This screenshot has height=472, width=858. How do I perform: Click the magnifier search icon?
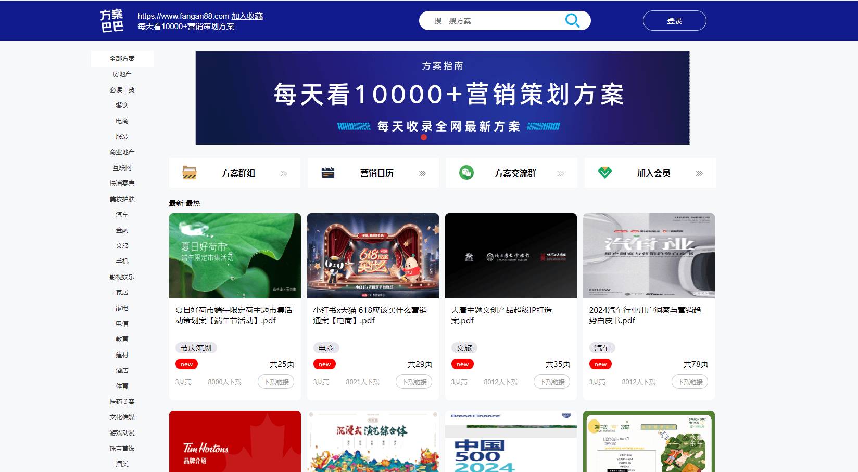(573, 20)
